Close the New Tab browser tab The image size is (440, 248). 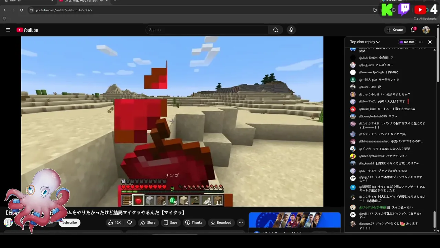pos(52,1)
